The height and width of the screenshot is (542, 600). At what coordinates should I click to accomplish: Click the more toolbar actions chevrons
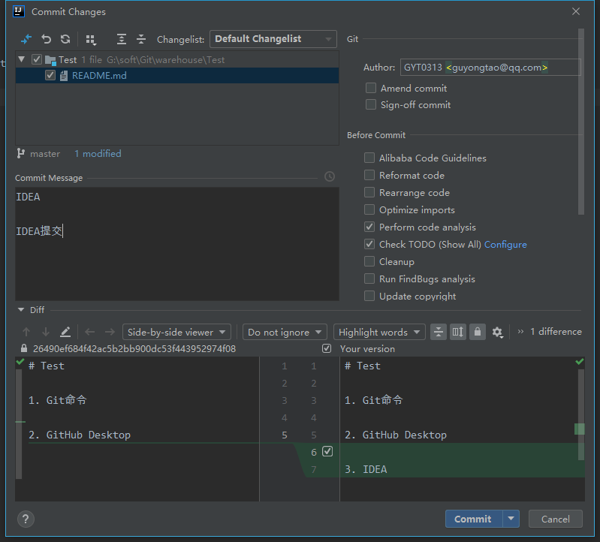(x=520, y=331)
